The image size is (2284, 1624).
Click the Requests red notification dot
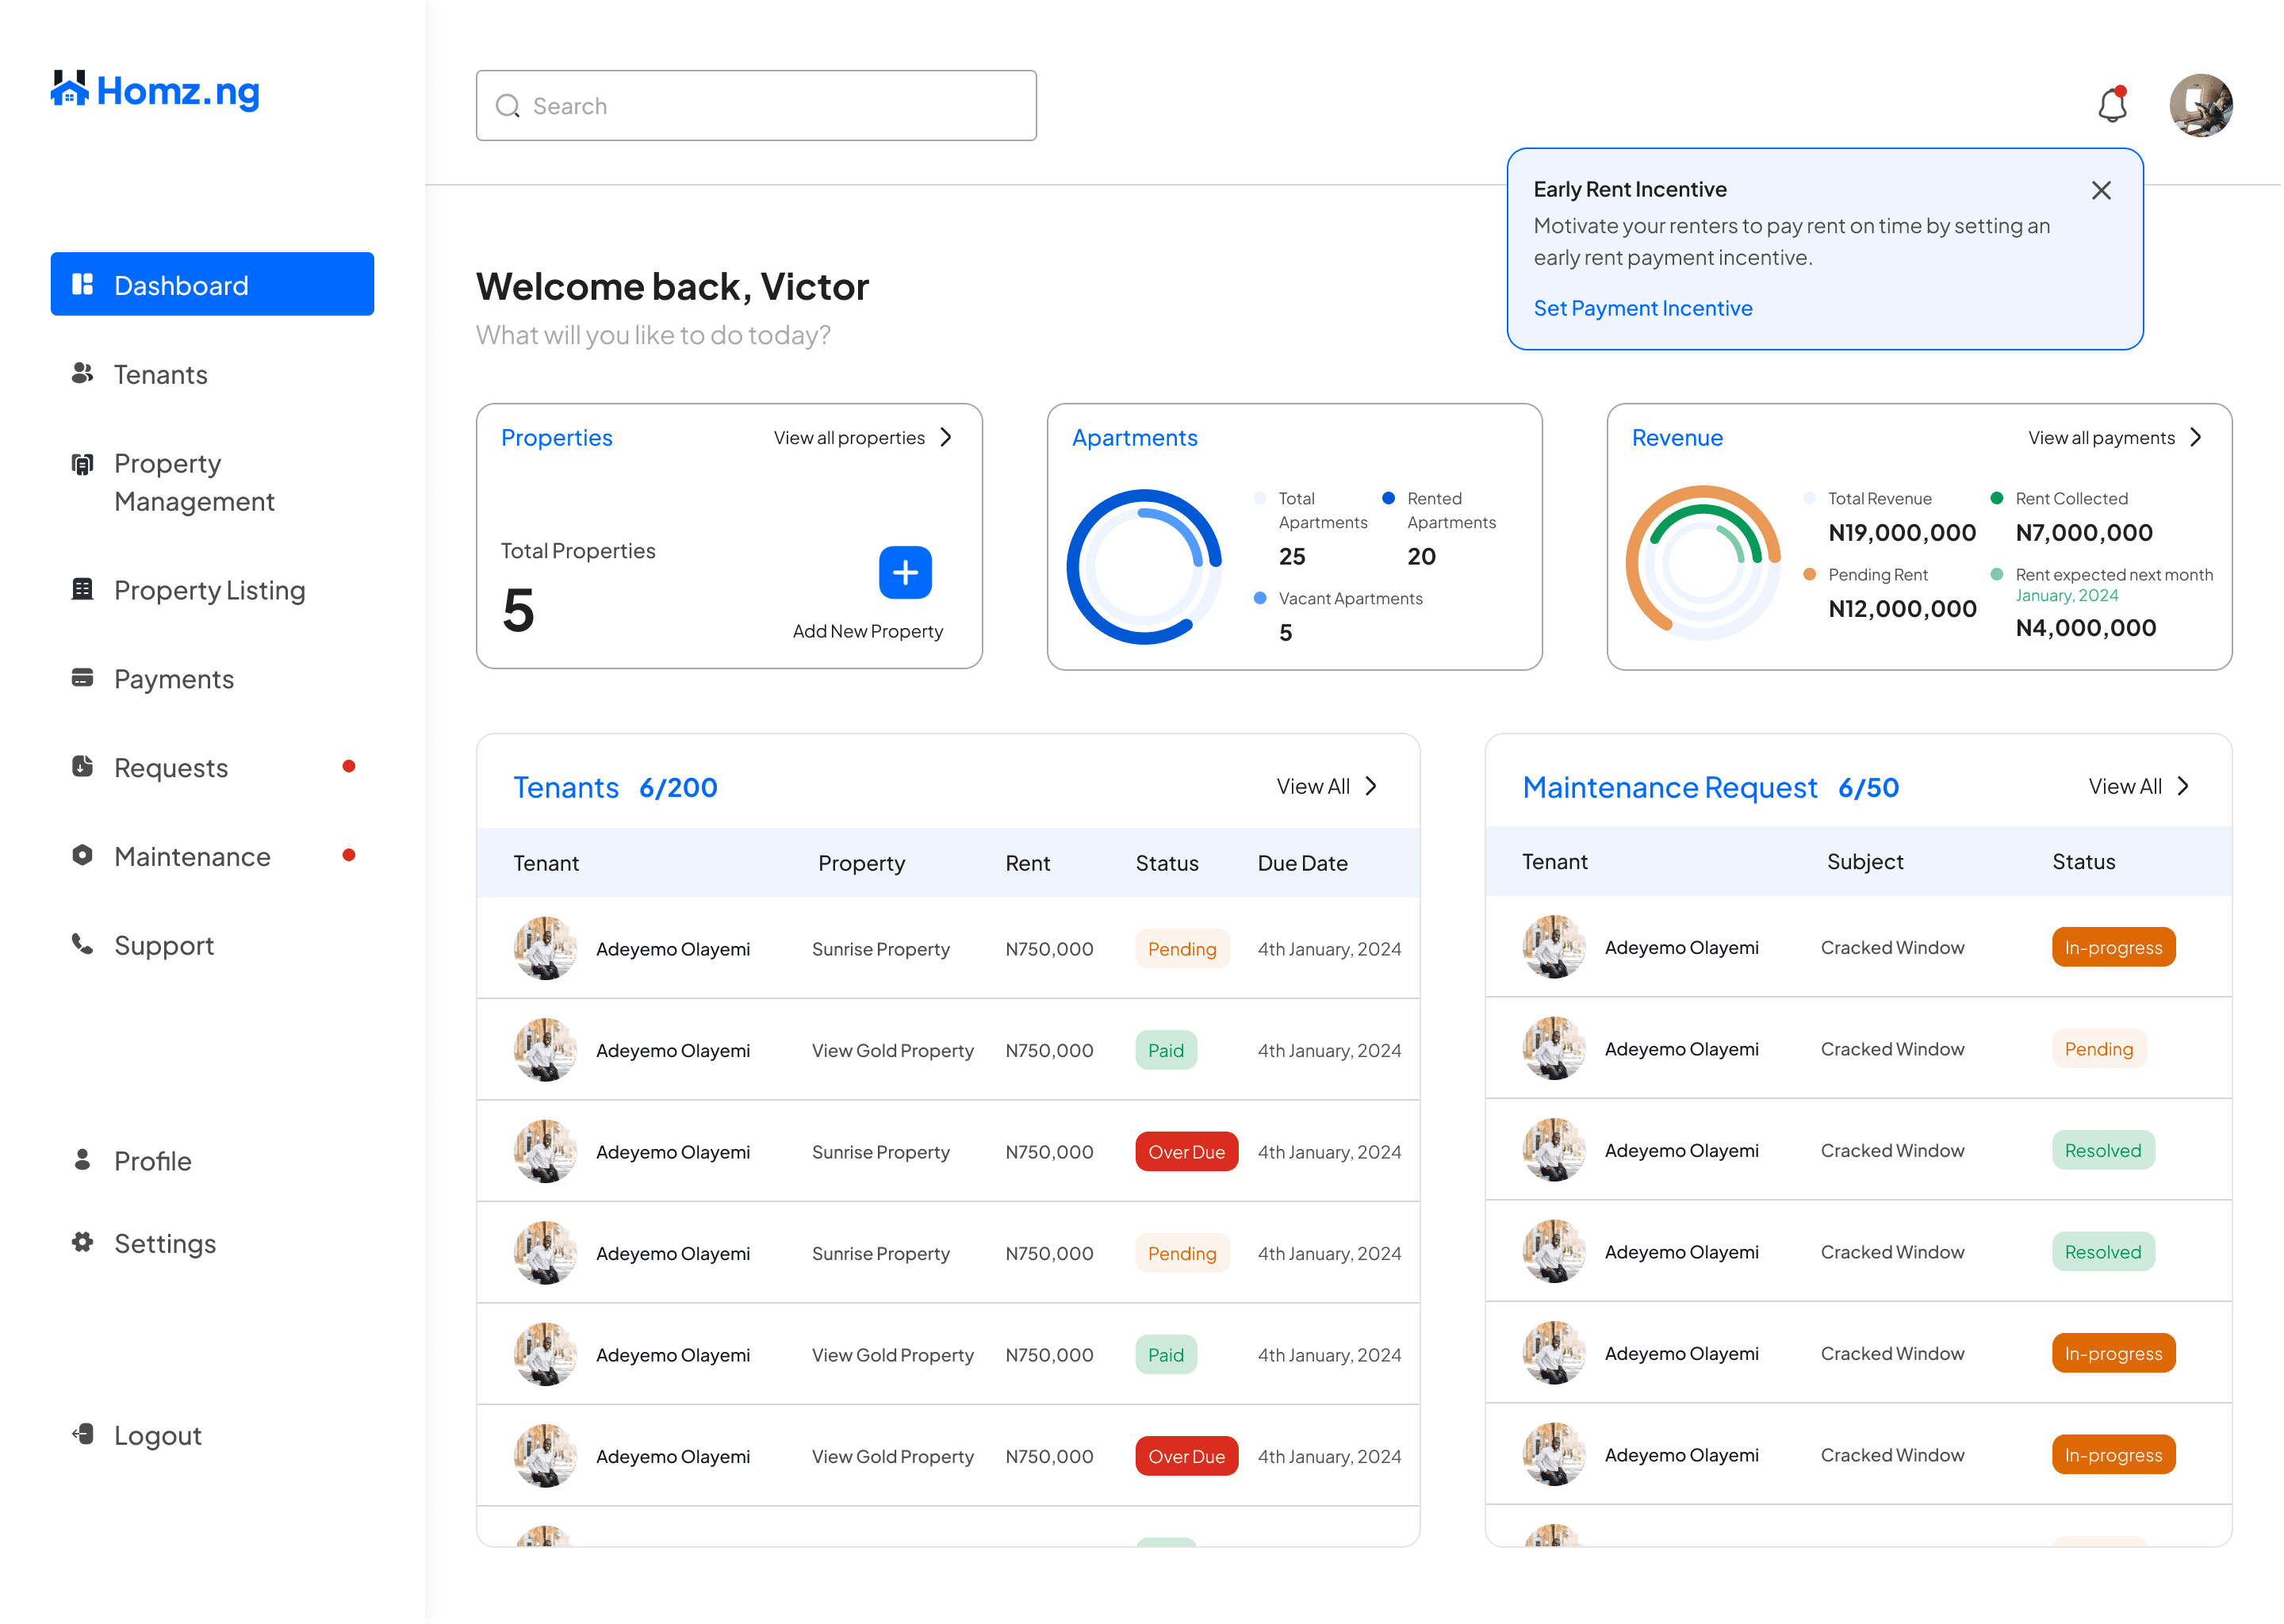(349, 767)
